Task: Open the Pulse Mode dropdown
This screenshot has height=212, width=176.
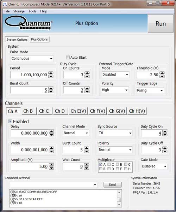Action: (x=32, y=59)
